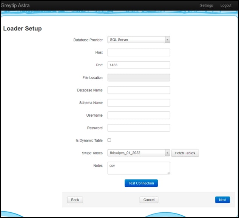Screen dimensions: 239x218
Task: Click into the Password field
Action: click(139, 128)
